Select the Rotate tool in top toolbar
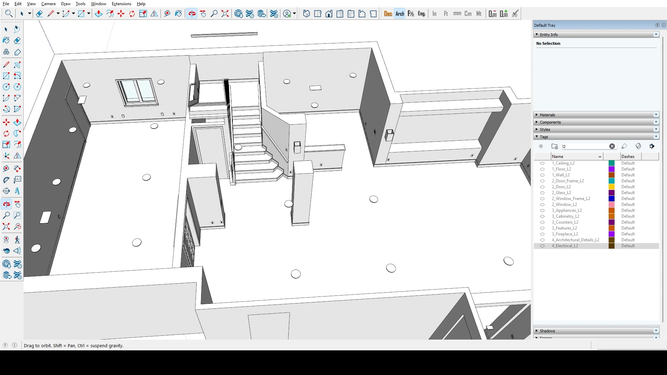 (132, 14)
